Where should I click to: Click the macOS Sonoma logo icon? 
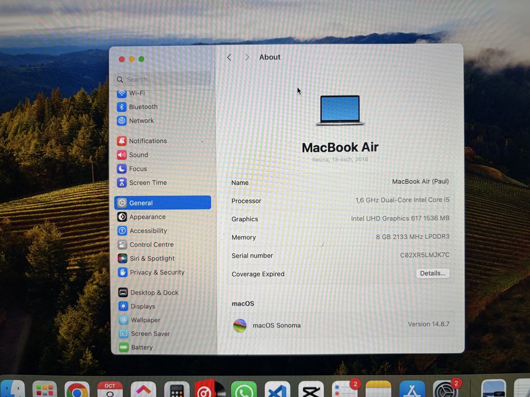(240, 326)
